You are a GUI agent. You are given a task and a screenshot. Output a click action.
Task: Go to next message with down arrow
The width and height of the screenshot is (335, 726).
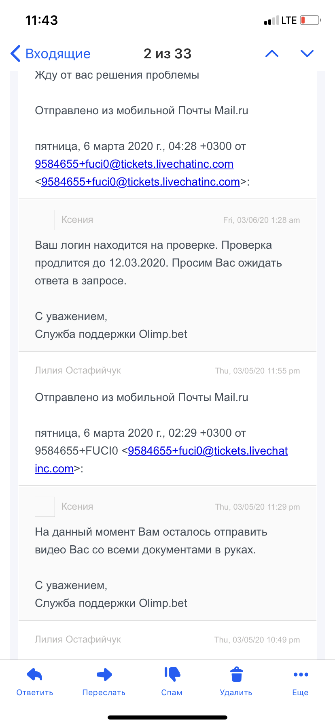(x=307, y=53)
